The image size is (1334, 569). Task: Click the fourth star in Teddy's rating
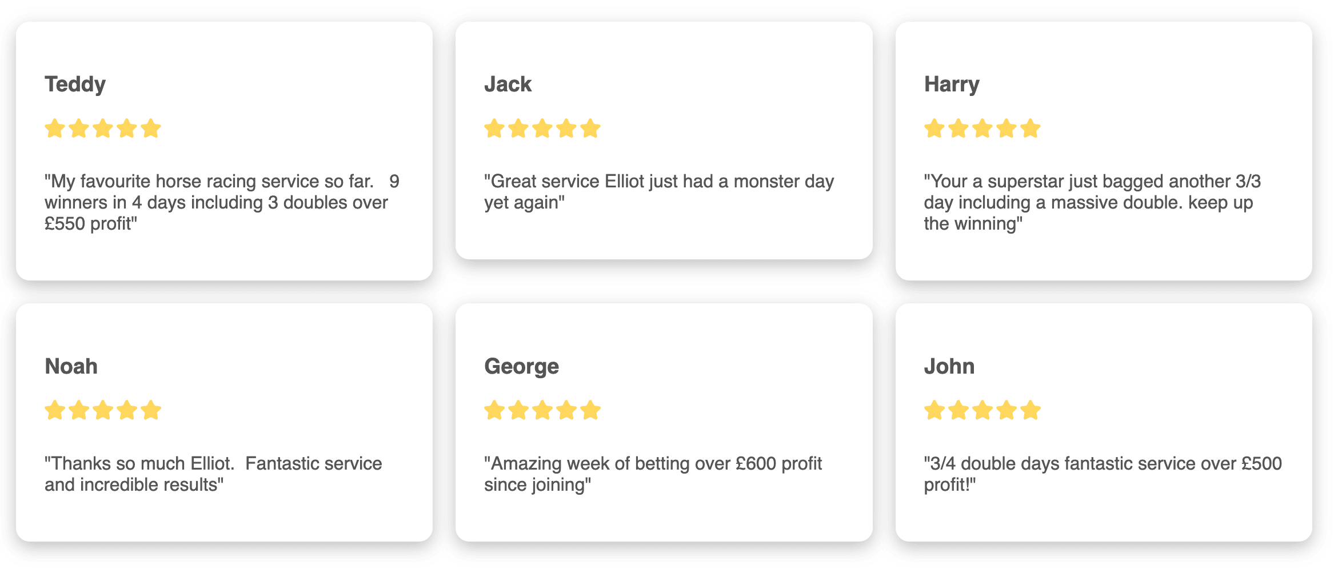127,129
